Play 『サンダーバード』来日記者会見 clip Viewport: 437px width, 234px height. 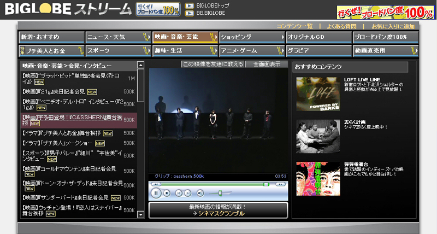[x=79, y=198]
